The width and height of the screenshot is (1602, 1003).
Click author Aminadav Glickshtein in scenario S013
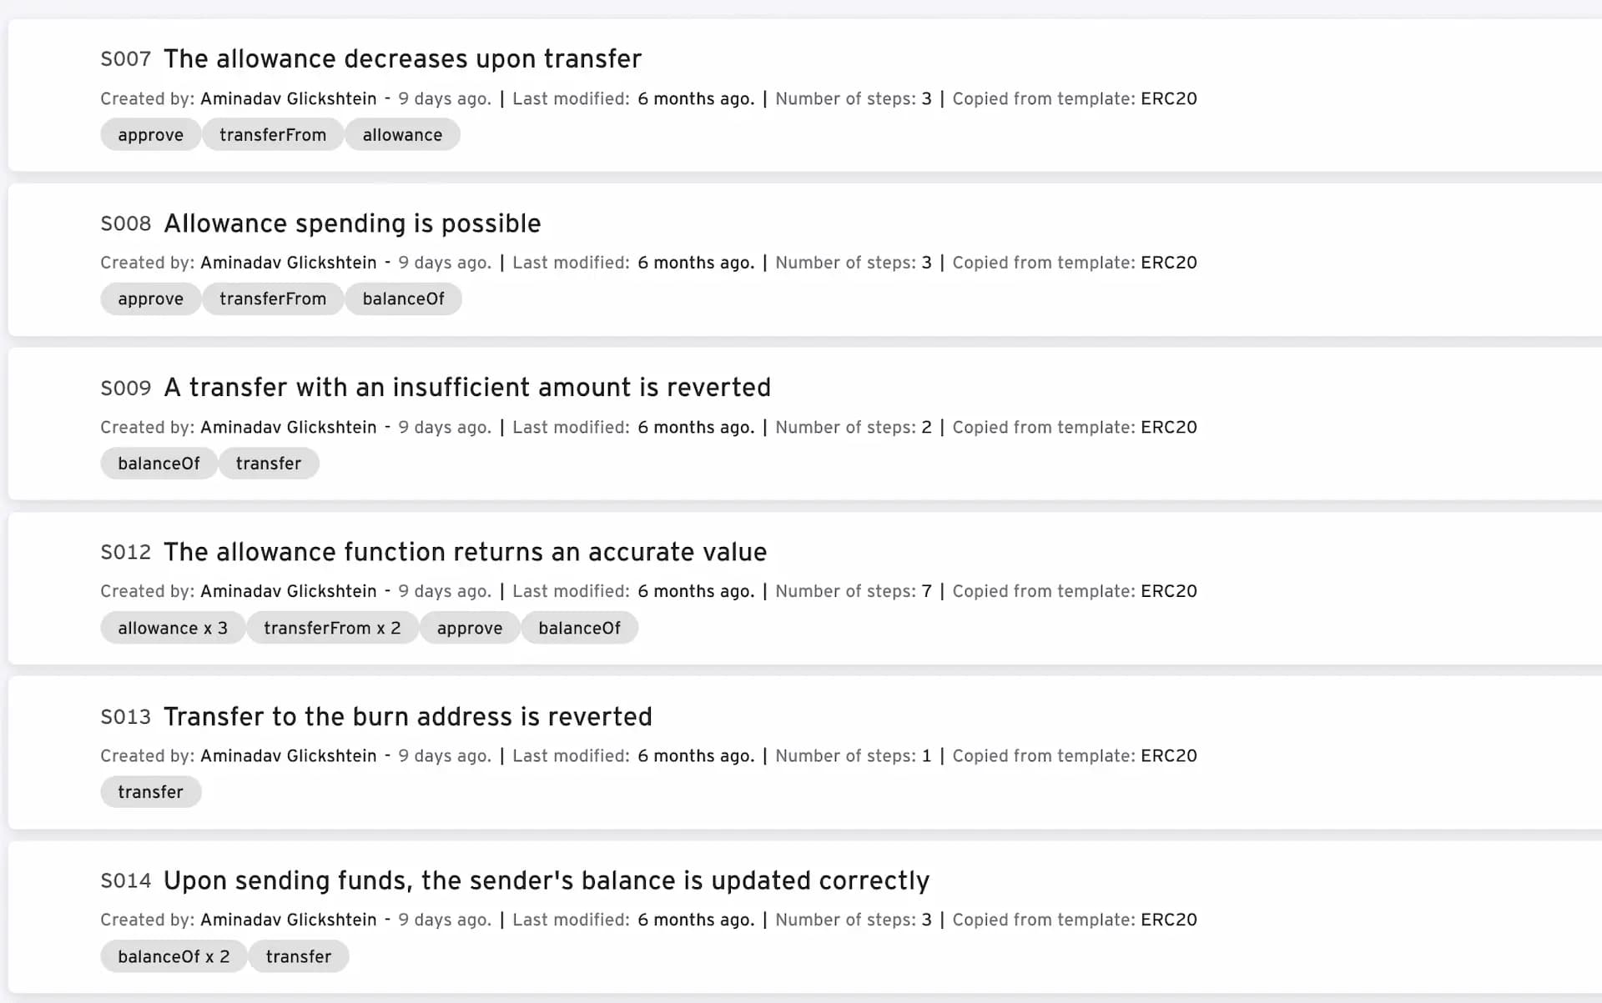tap(289, 756)
